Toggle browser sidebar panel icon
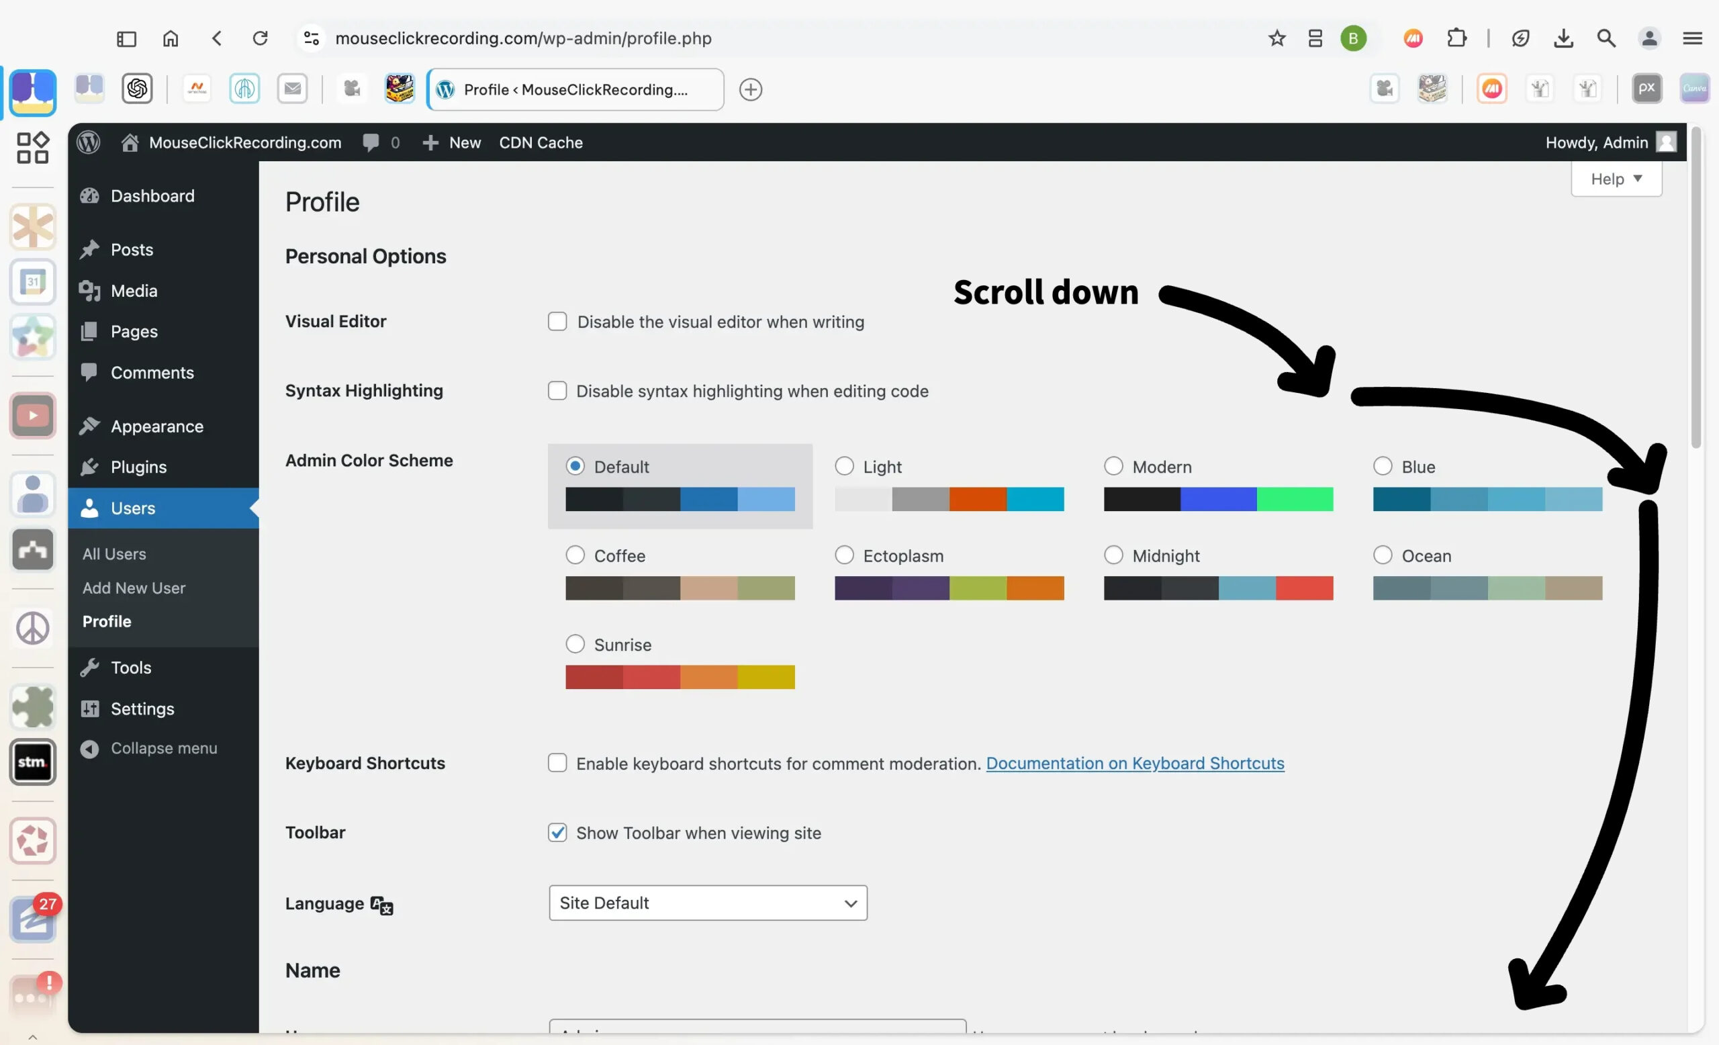Image resolution: width=1719 pixels, height=1045 pixels. pyautogui.click(x=126, y=38)
